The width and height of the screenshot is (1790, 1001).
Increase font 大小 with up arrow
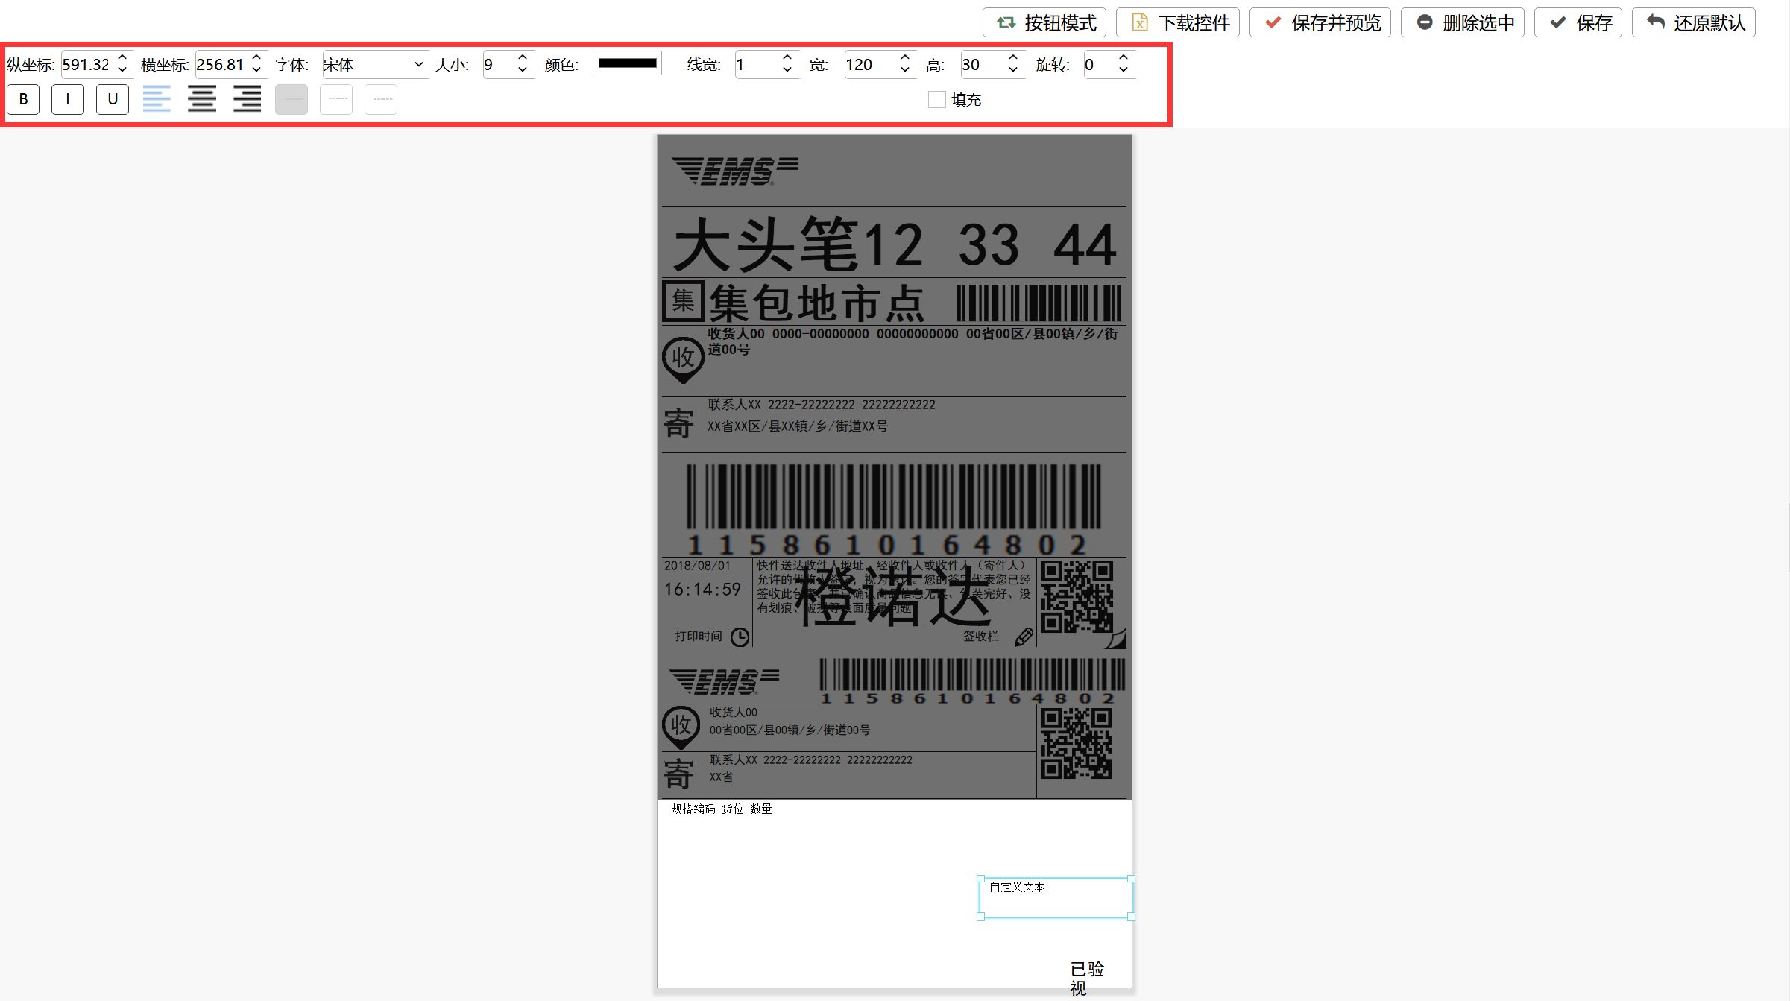point(523,57)
